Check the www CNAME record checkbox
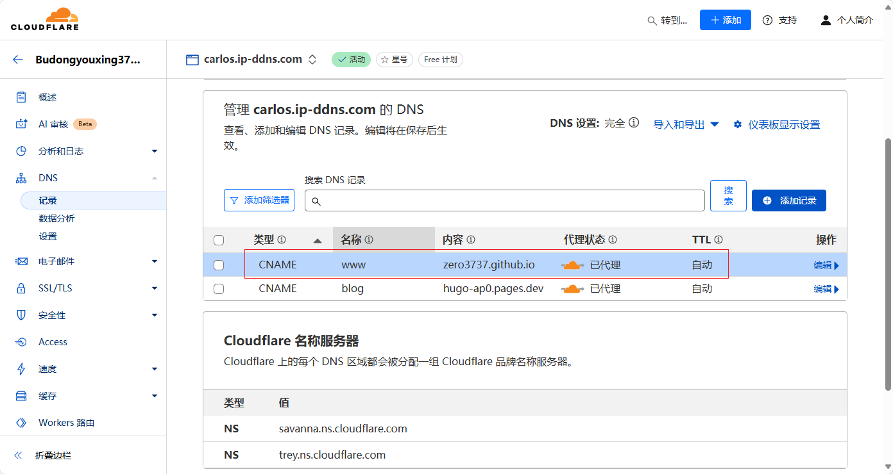 [x=219, y=265]
